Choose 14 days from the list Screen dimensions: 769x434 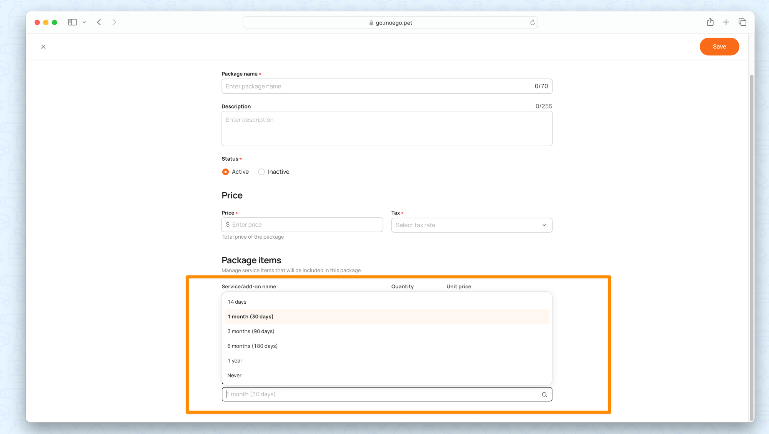pyautogui.click(x=237, y=302)
